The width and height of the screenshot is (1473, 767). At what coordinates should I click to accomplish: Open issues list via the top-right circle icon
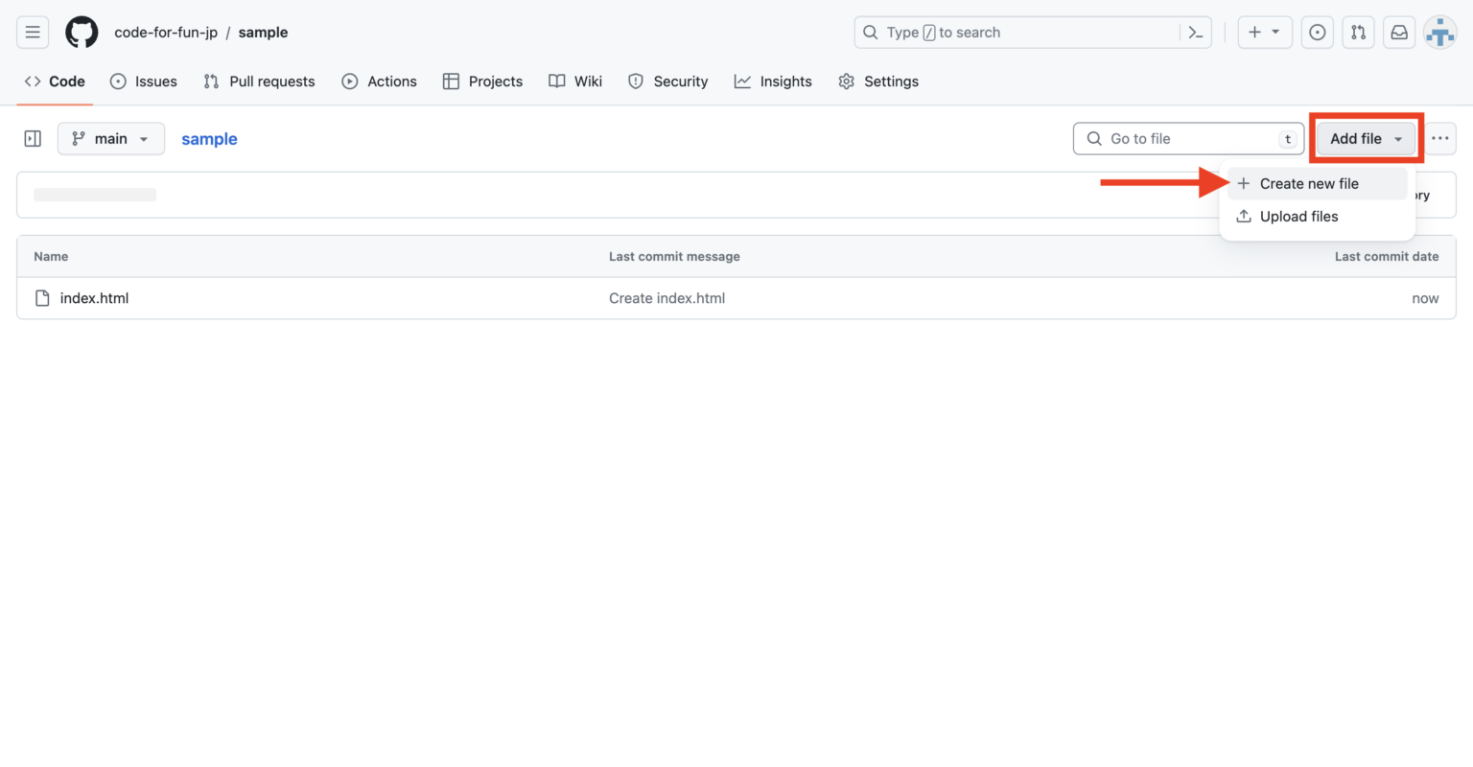[x=1317, y=32]
